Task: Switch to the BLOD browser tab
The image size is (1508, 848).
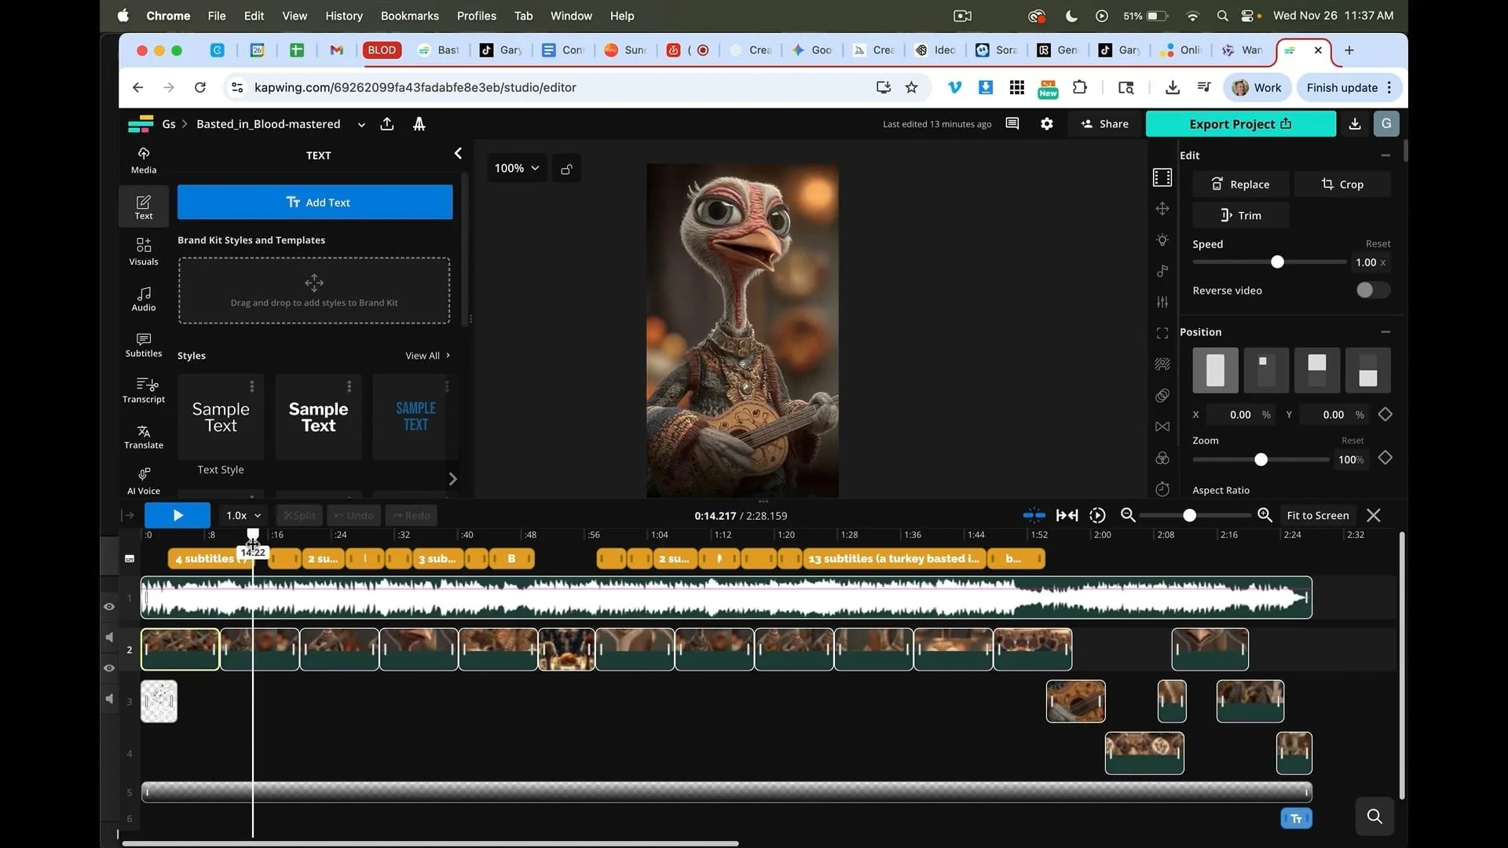Action: click(x=382, y=50)
